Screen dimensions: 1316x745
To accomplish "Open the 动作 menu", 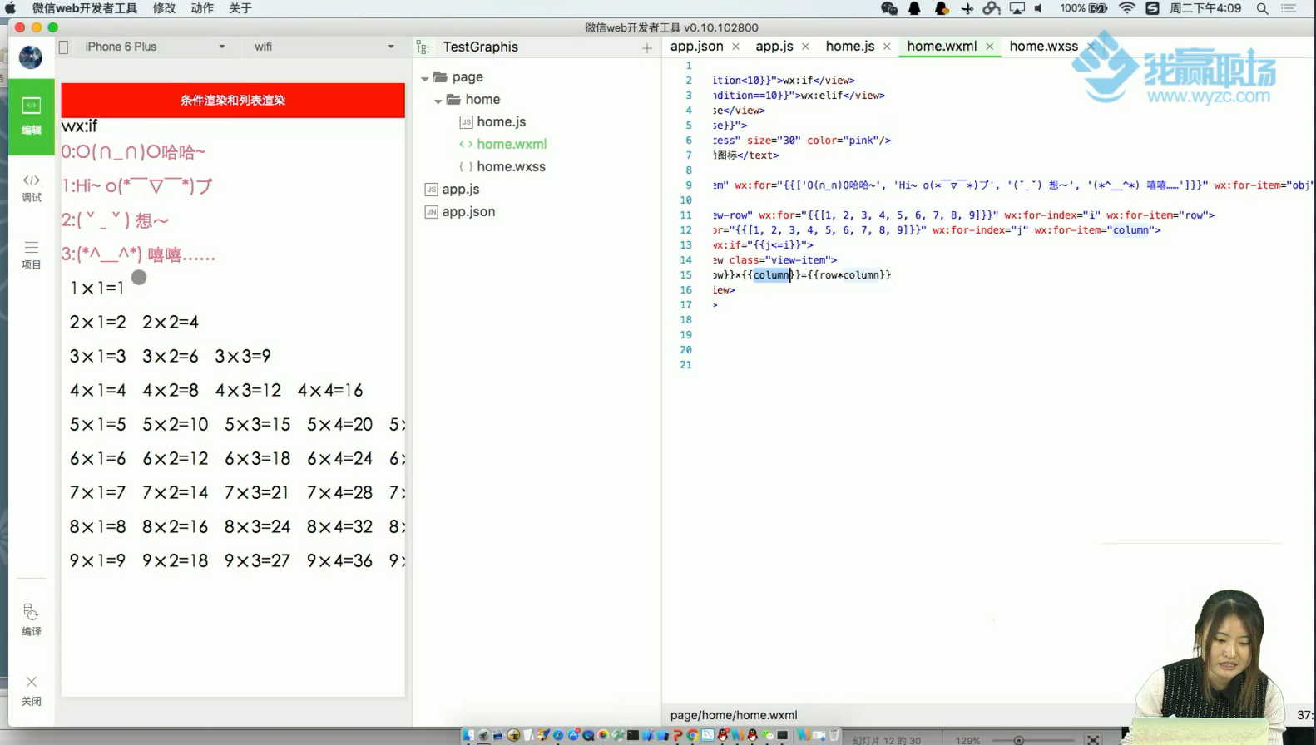I will [202, 8].
